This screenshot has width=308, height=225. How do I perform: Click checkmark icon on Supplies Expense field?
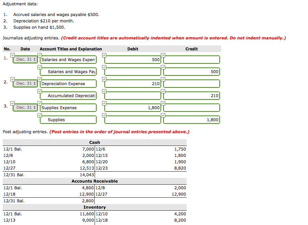(x=40, y=103)
